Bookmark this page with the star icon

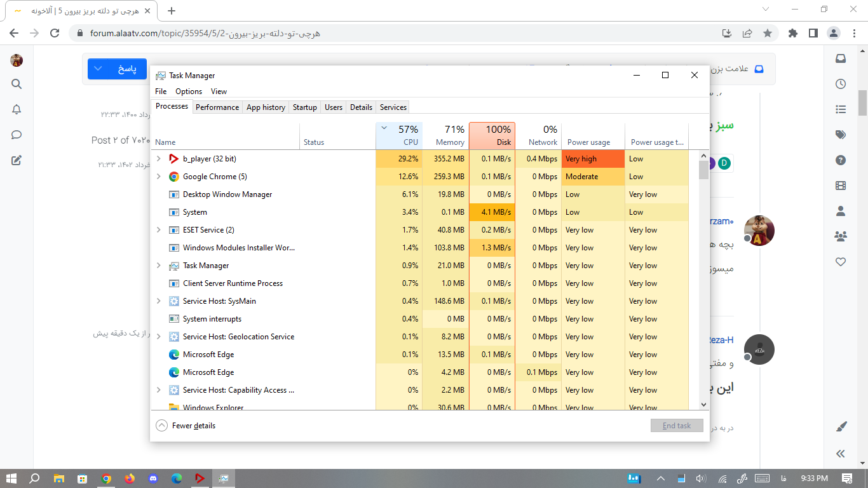click(x=768, y=33)
